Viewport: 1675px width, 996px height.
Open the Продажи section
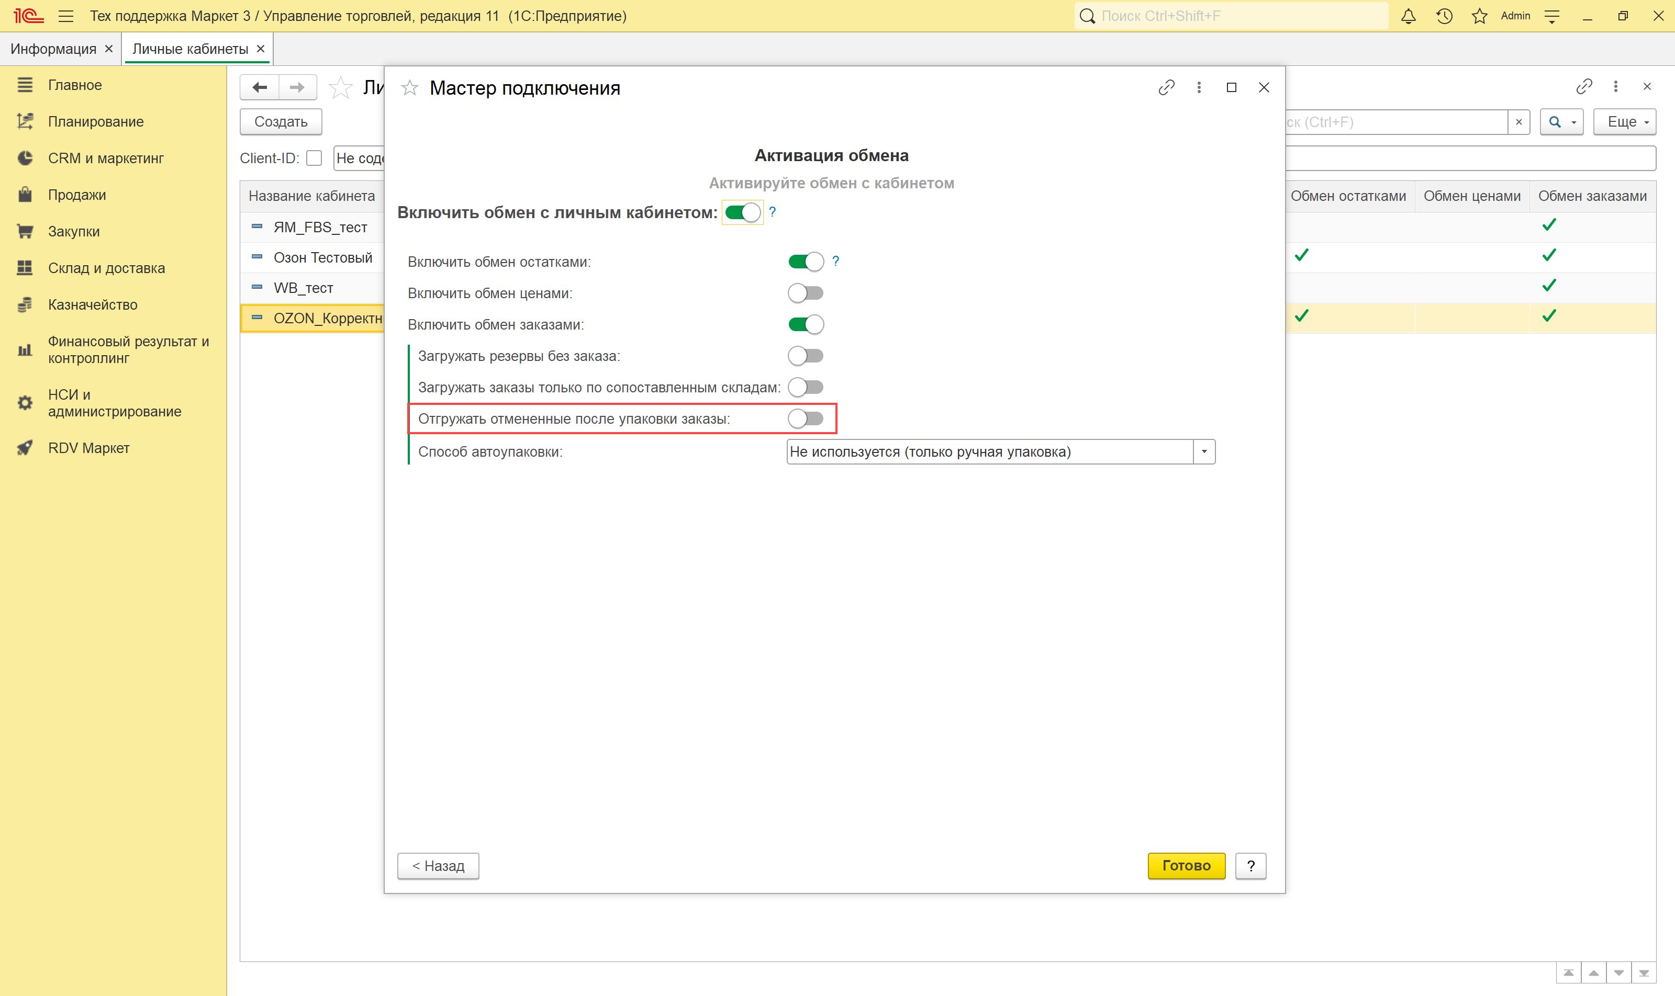click(76, 195)
